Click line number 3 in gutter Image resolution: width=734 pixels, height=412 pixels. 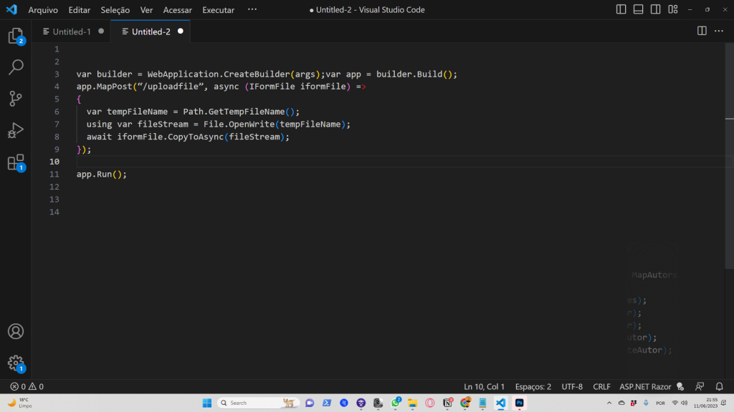pyautogui.click(x=57, y=74)
